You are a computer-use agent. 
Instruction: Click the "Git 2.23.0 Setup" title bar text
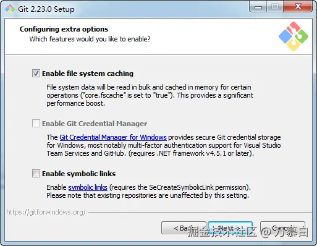[46, 9]
